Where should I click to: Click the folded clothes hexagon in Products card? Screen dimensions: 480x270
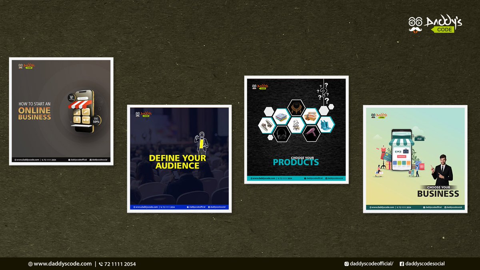pyautogui.click(x=281, y=116)
